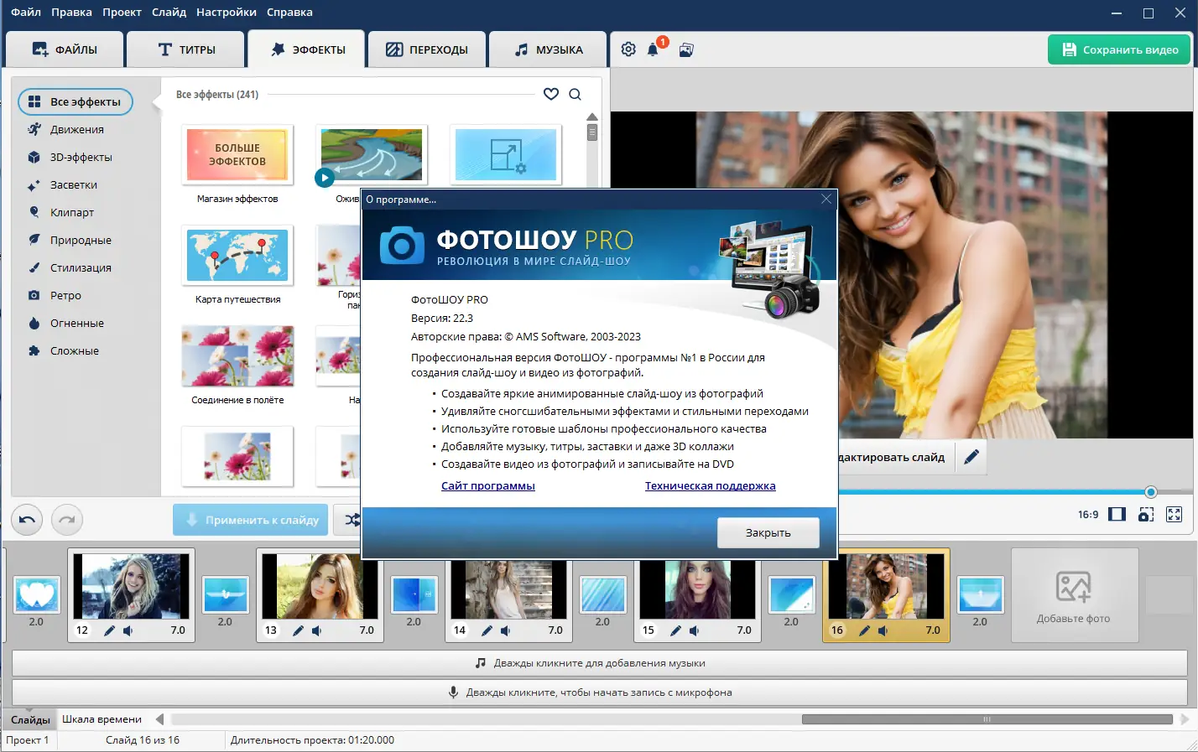Select the Карта путешествия effect thumbnail
Image resolution: width=1198 pixels, height=752 pixels.
point(237,256)
